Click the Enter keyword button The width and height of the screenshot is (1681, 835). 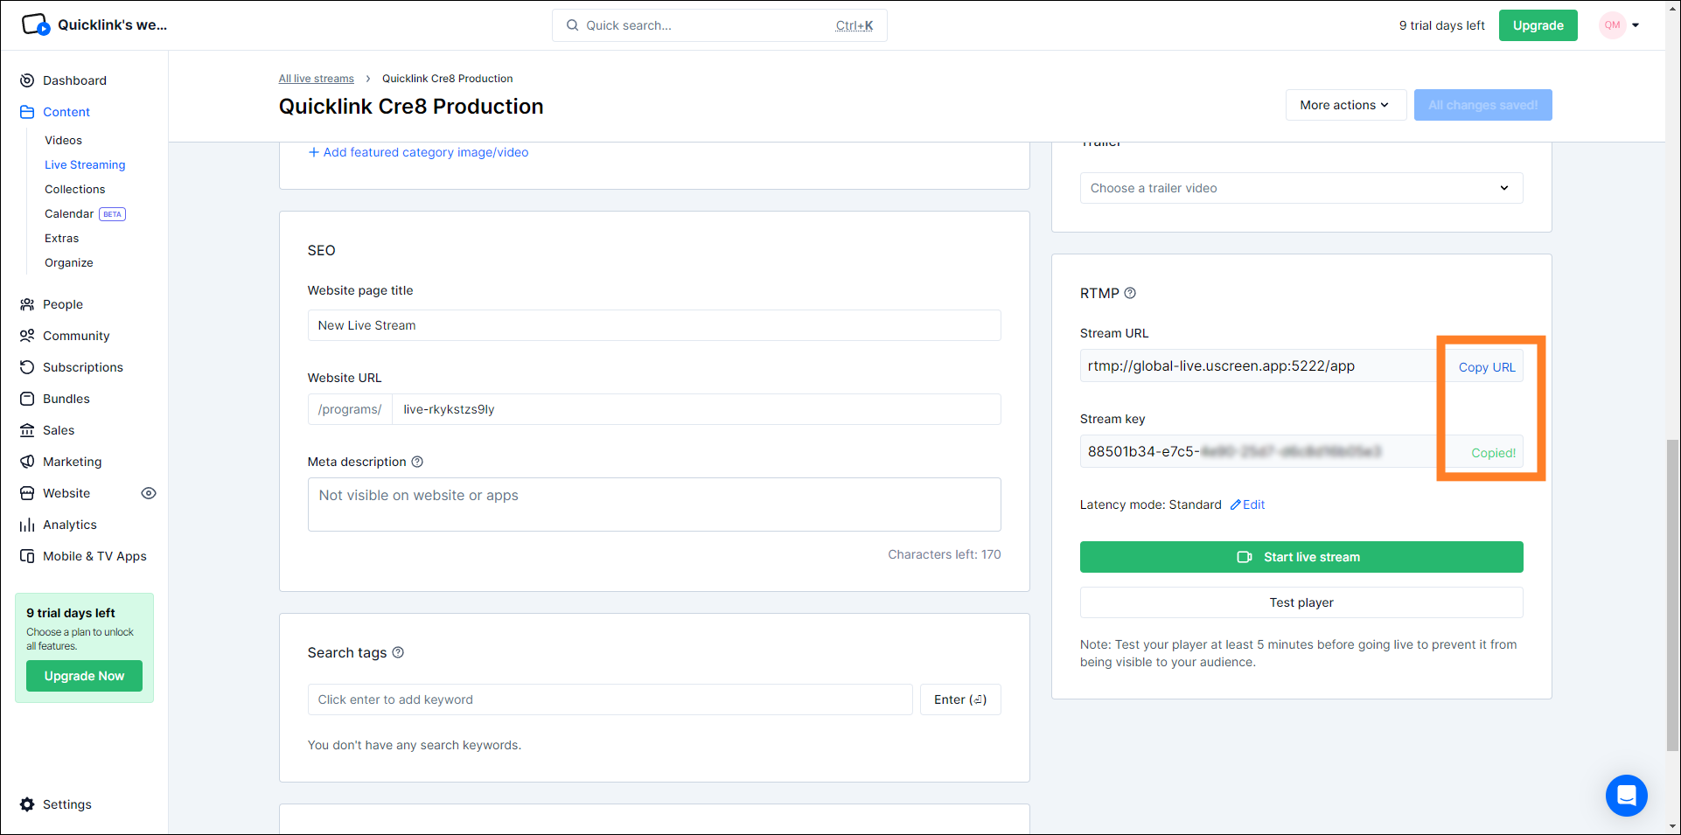point(960,699)
